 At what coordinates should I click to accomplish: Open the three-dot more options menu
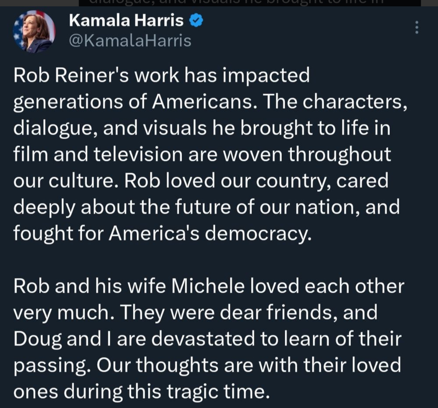point(417,27)
